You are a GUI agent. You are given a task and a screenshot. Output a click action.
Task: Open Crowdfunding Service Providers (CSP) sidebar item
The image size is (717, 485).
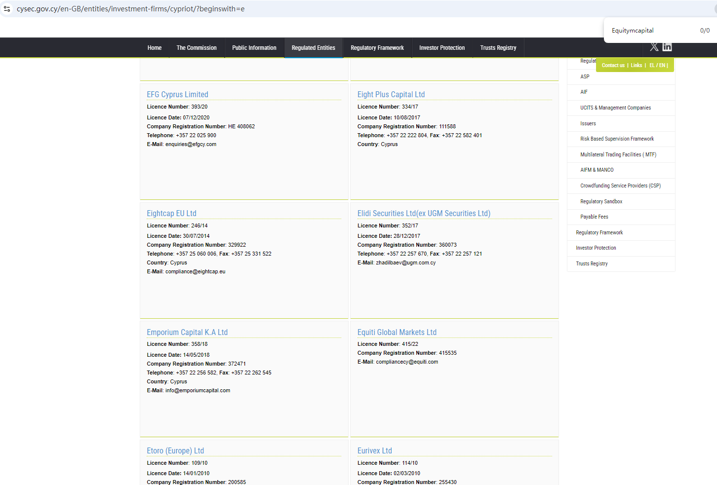coord(620,186)
